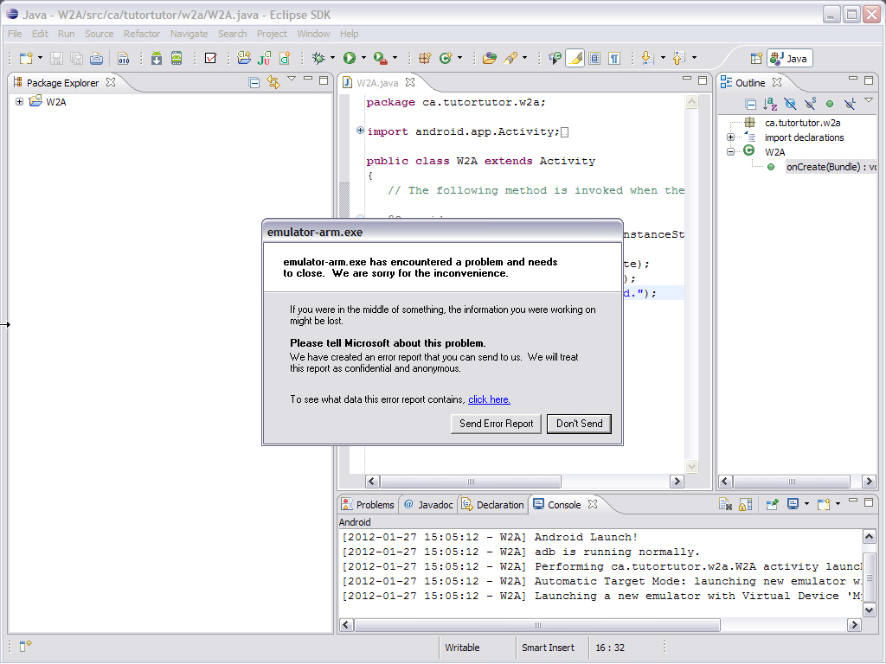Toggle Hide Fields in Outline
This screenshot has height=664, width=886.
pyautogui.click(x=790, y=104)
